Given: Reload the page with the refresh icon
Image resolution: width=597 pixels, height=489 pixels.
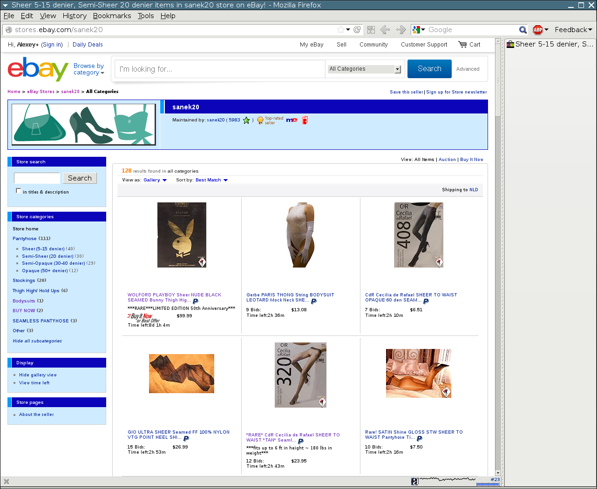Looking at the screenshot, I should 357,30.
